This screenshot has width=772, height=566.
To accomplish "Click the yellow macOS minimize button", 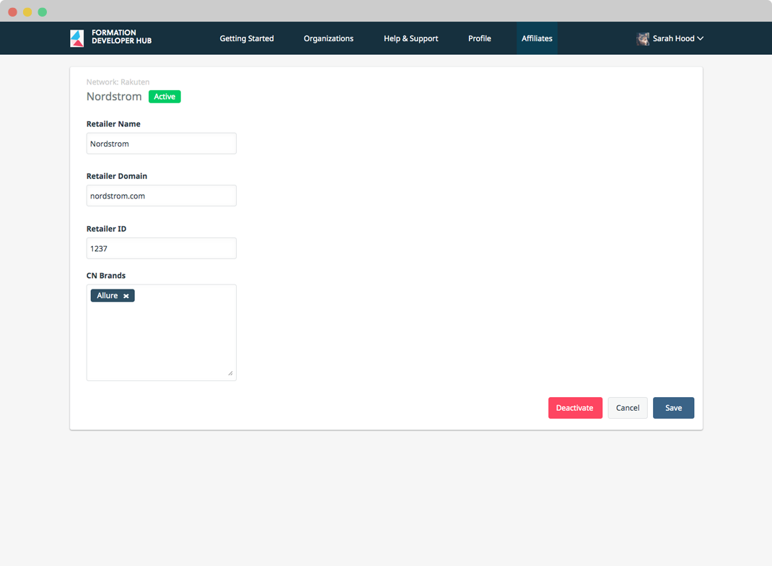I will 27,12.
